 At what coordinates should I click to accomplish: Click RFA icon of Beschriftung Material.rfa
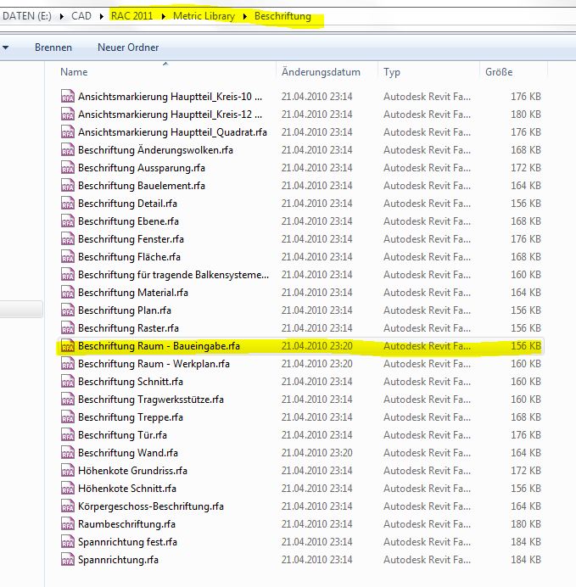[67, 293]
